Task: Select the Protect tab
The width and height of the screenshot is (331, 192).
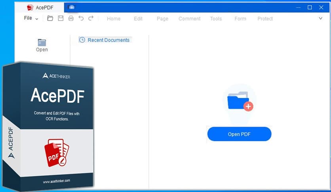Action: pos(265,19)
